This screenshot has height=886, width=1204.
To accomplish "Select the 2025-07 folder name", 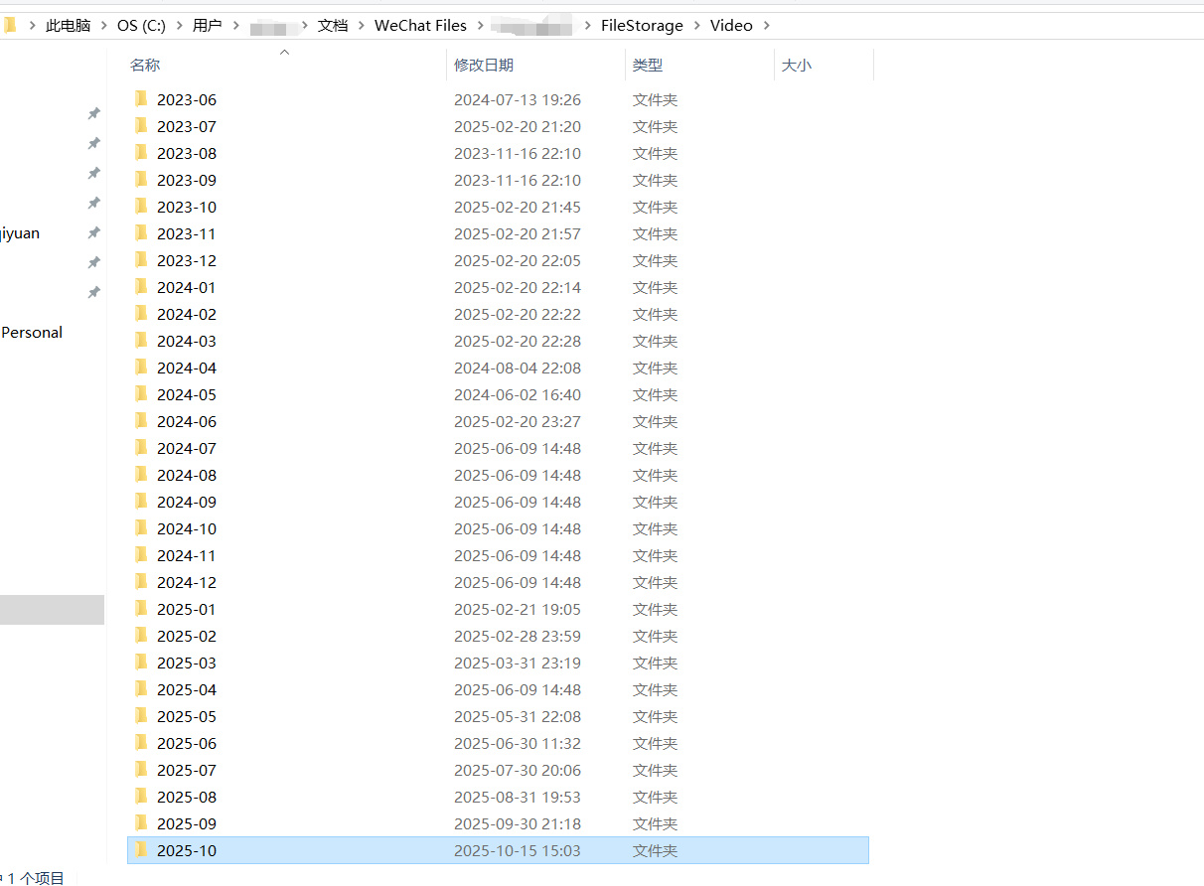I will (x=187, y=770).
